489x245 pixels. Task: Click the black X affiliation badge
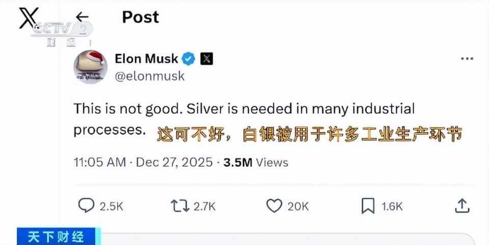point(206,58)
